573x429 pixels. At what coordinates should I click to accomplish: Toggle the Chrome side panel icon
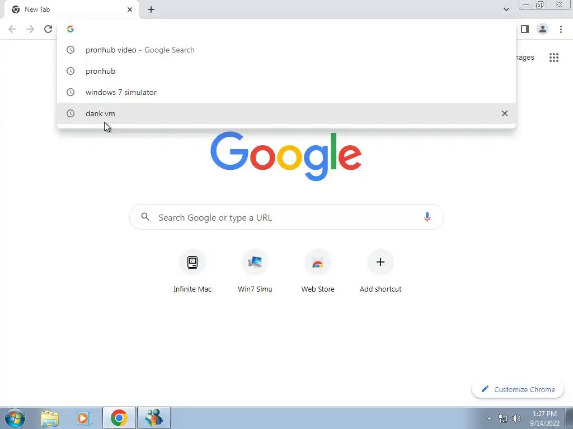click(x=525, y=29)
